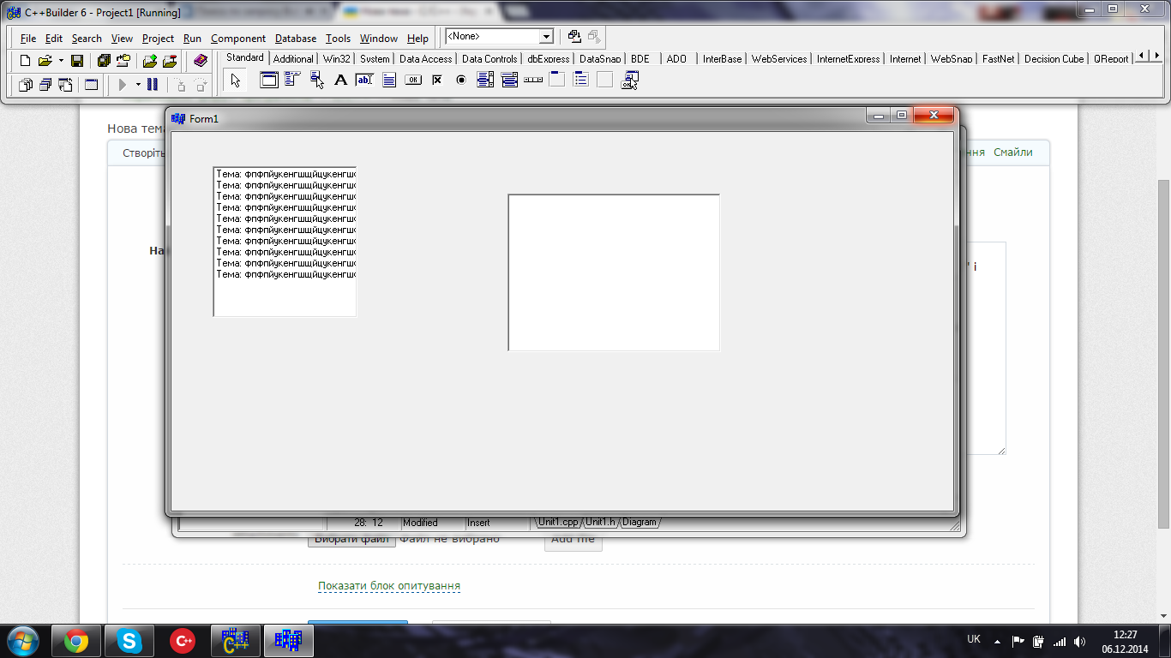Image resolution: width=1171 pixels, height=658 pixels.
Task: Pick the Edit component icon
Action: [x=364, y=81]
